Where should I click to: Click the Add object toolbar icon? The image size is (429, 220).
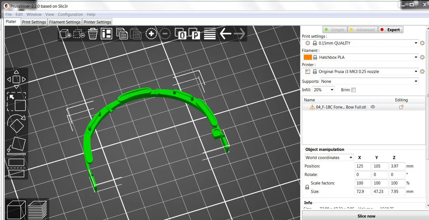coord(65,34)
